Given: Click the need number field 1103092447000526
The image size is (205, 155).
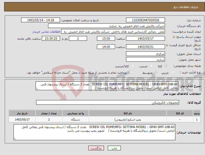Looking at the screenshot, I should point(146,20).
